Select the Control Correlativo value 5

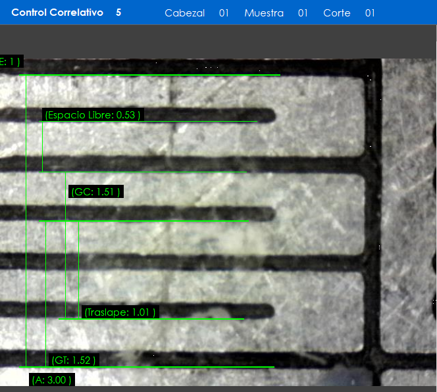click(x=118, y=12)
